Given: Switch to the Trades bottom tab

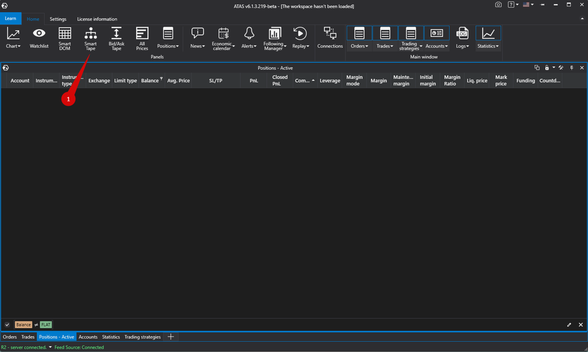Looking at the screenshot, I should [x=28, y=337].
